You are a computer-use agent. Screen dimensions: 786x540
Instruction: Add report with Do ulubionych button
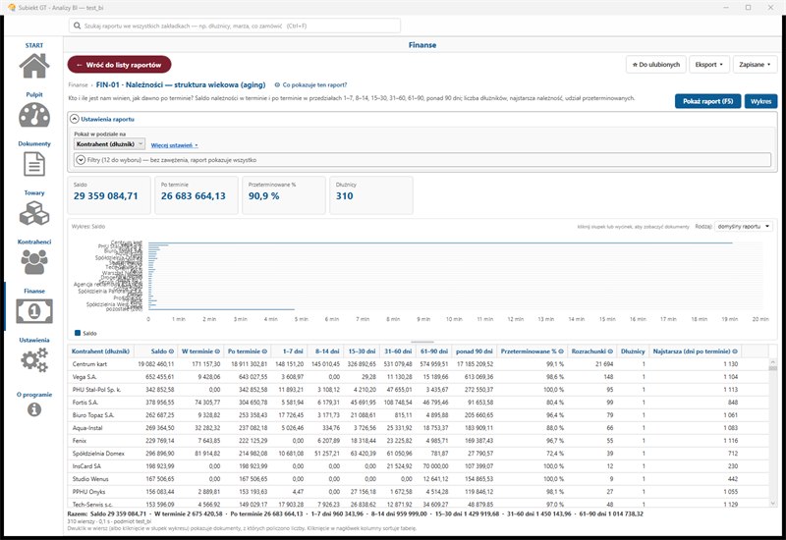[x=655, y=65]
